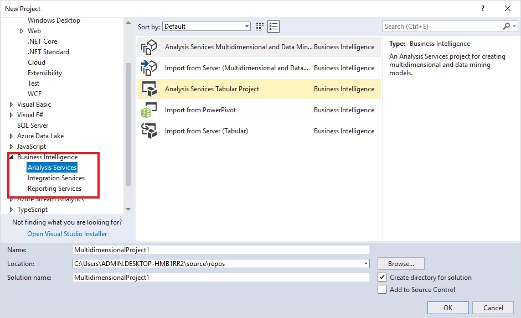This screenshot has height=318, width=521.
Task: Click the Import from Server (Tabular) icon
Action: point(149,131)
